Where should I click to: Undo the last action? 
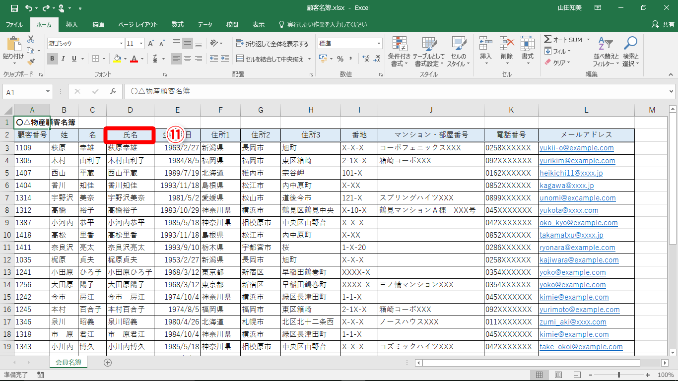pos(29,8)
